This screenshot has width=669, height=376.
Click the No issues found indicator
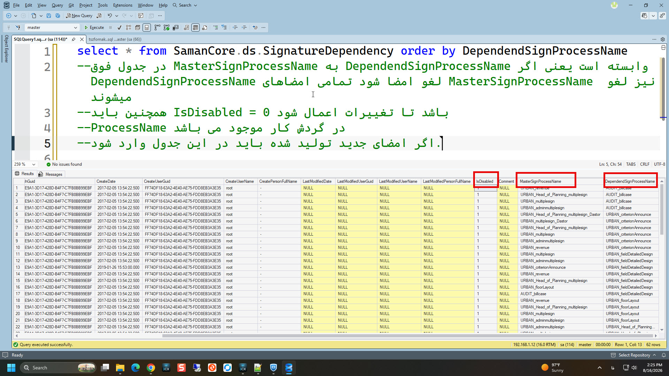pos(64,164)
